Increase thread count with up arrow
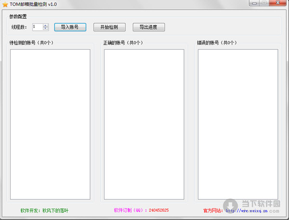Screen dimensions: 289x220 (x=46, y=25)
